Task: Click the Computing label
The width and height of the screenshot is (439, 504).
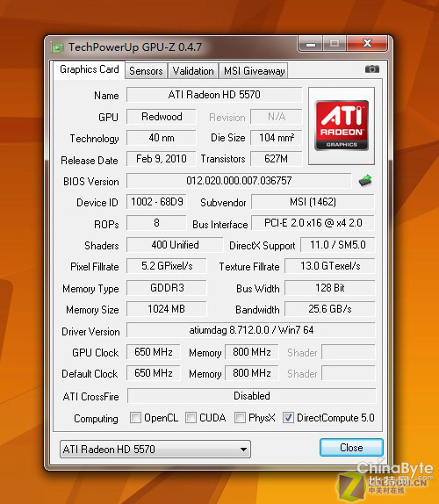Action: pos(96,419)
